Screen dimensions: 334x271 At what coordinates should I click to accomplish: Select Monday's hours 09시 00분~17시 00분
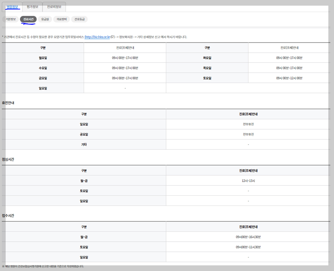tap(125, 58)
